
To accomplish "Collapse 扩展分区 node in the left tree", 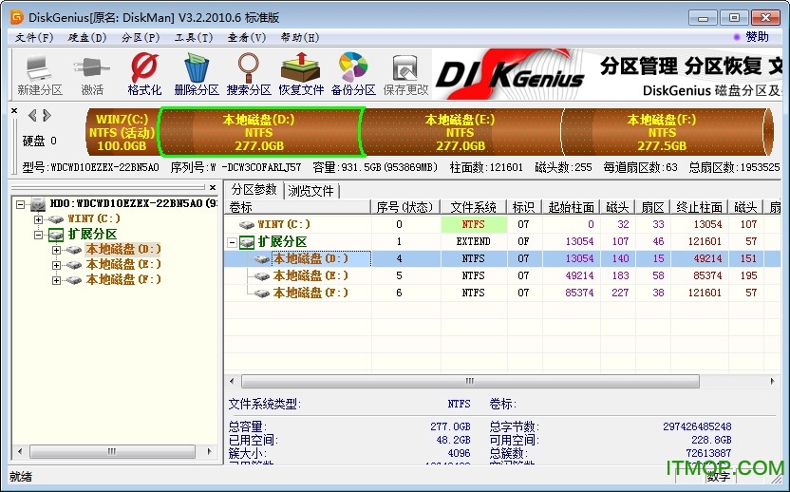I will click(39, 235).
